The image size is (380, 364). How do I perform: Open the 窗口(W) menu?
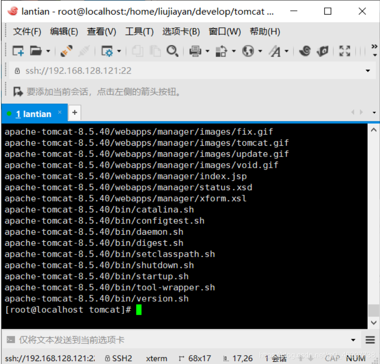(224, 31)
